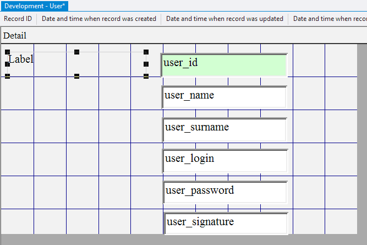Select the Label control text
Viewport: 367px width, 245px height.
[x=21, y=59]
